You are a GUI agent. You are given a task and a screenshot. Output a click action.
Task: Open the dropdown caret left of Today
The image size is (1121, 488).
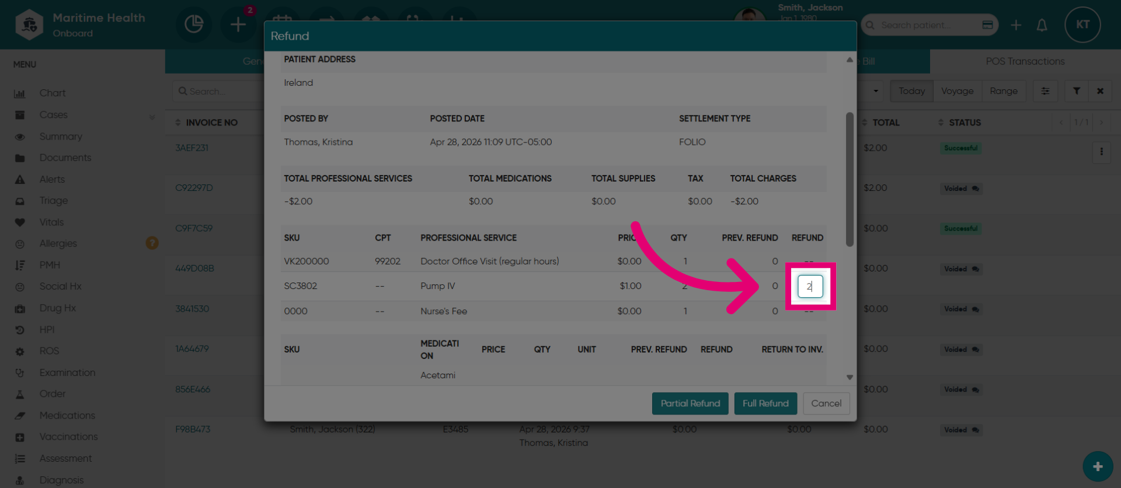[875, 91]
